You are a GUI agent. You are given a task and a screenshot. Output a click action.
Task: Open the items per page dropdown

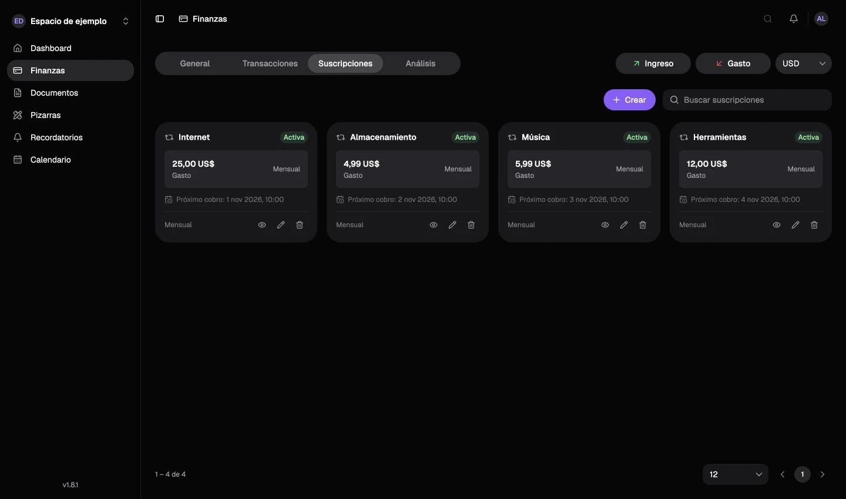coord(736,474)
